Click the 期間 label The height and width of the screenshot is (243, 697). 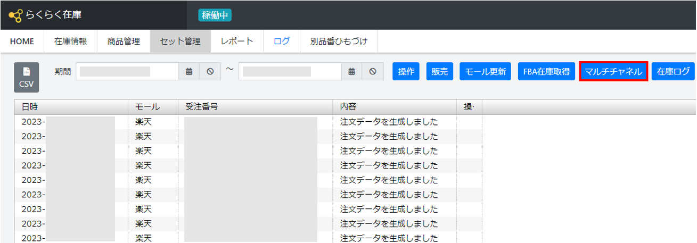(x=62, y=71)
